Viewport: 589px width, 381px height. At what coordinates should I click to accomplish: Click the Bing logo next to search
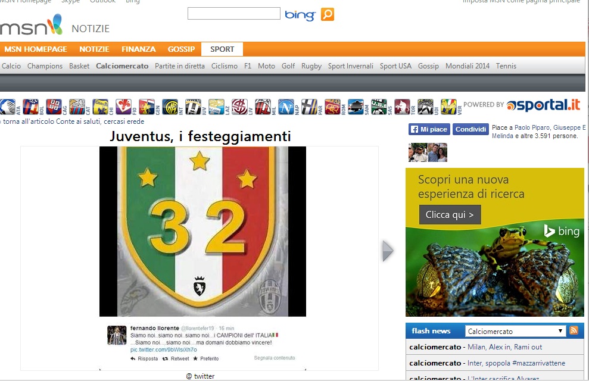click(x=300, y=15)
